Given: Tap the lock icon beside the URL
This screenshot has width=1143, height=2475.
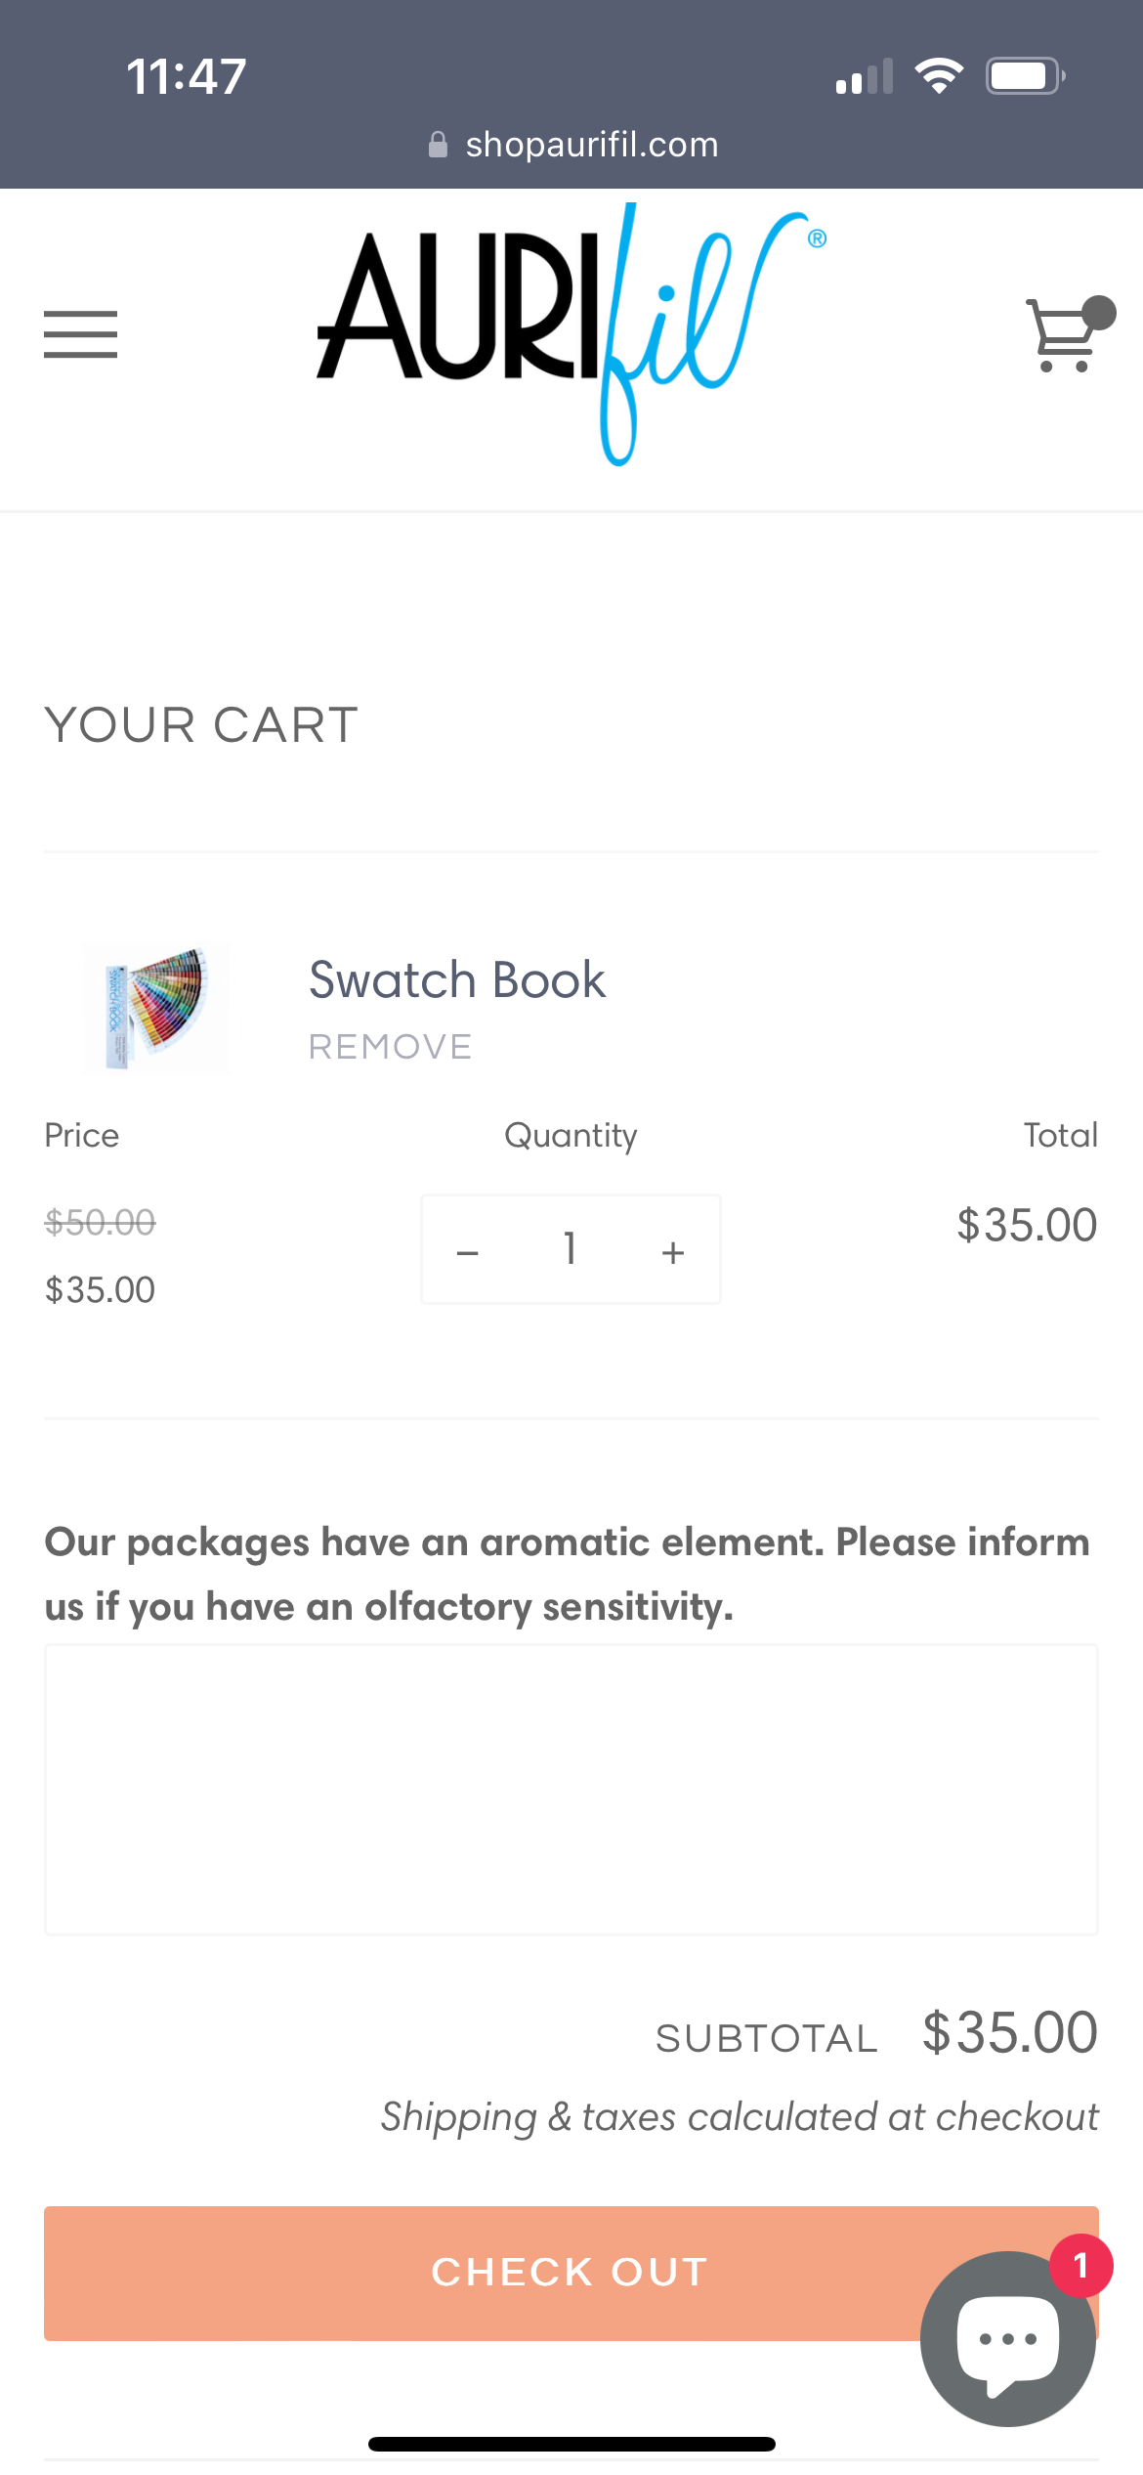Looking at the screenshot, I should click(x=438, y=145).
